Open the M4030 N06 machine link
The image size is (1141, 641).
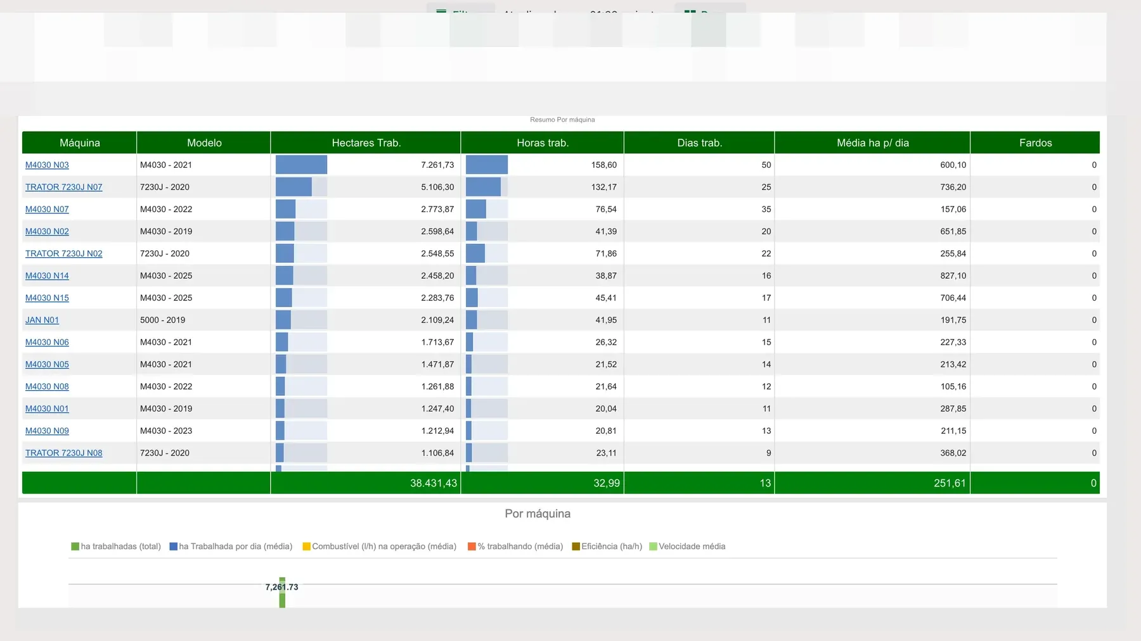[x=47, y=342]
